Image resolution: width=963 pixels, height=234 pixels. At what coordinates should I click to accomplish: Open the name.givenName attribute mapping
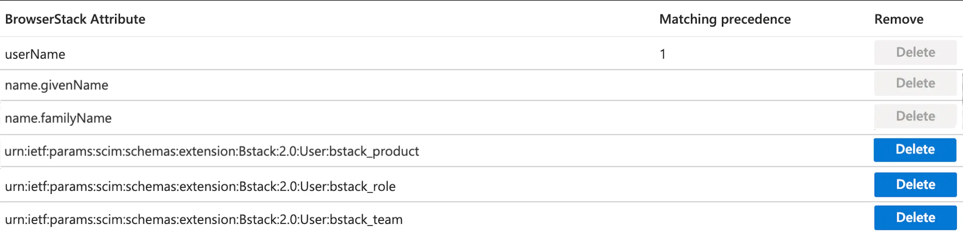click(56, 86)
